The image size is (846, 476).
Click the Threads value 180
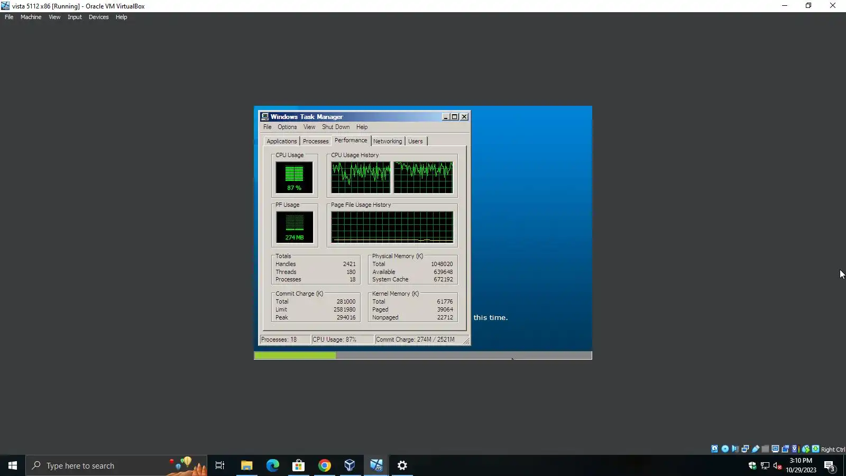click(x=351, y=272)
